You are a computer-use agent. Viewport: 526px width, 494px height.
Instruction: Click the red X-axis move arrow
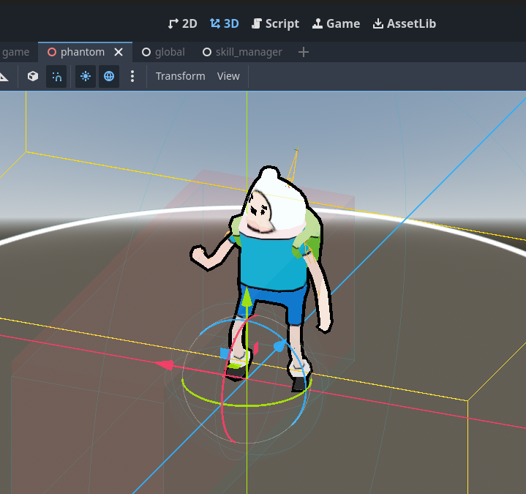[165, 364]
